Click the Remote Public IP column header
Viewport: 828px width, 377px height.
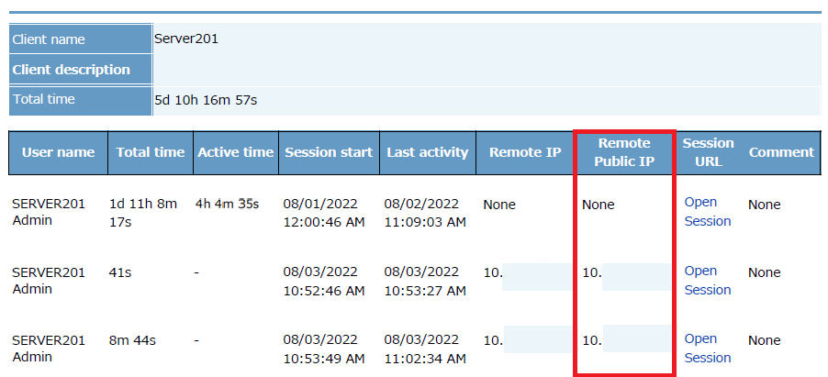(x=623, y=152)
